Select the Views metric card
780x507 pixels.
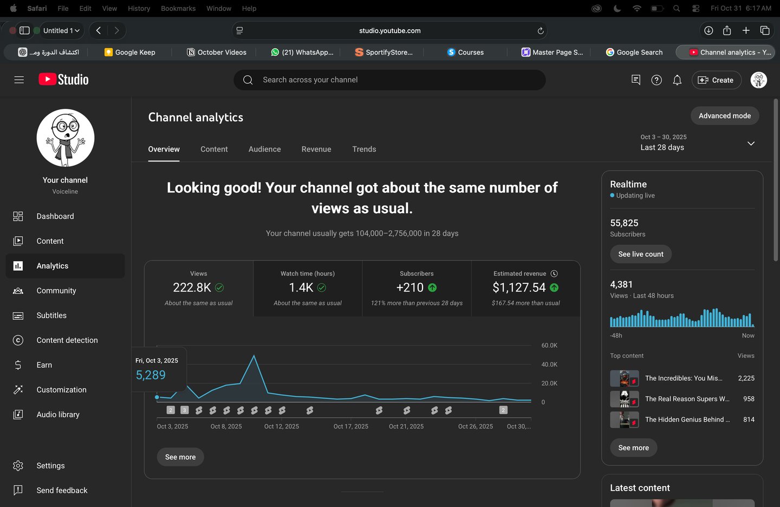(x=199, y=289)
